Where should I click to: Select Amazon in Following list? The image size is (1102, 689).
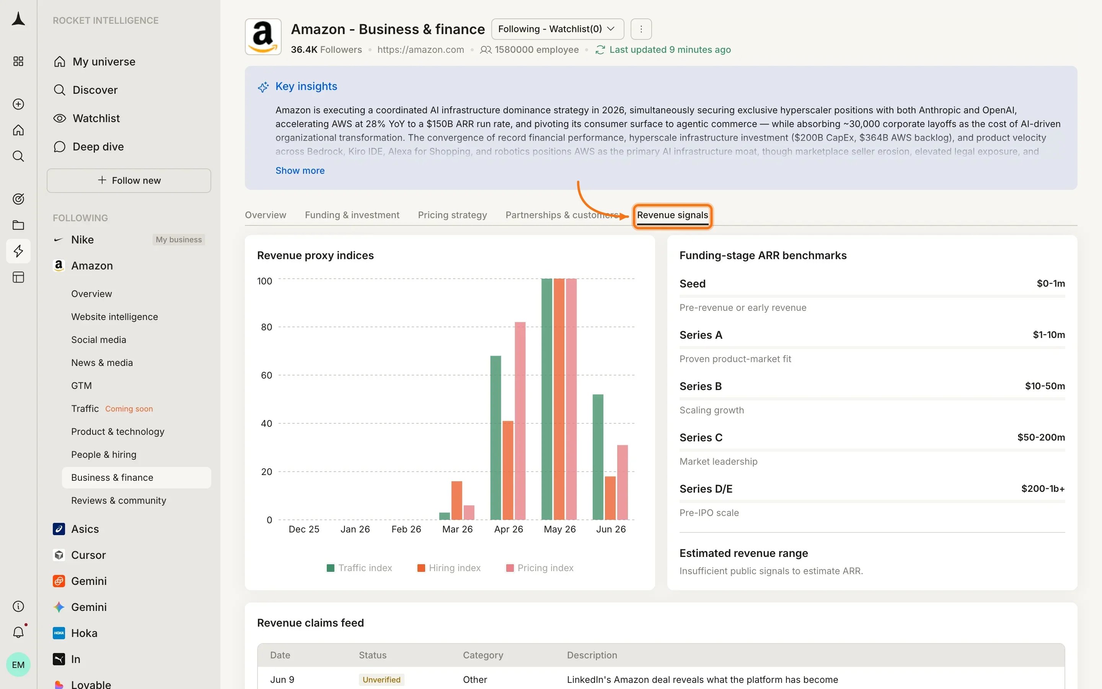click(x=92, y=266)
